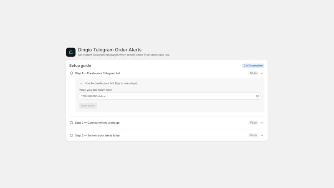Click the Save token button
334x188 pixels.
88,106
